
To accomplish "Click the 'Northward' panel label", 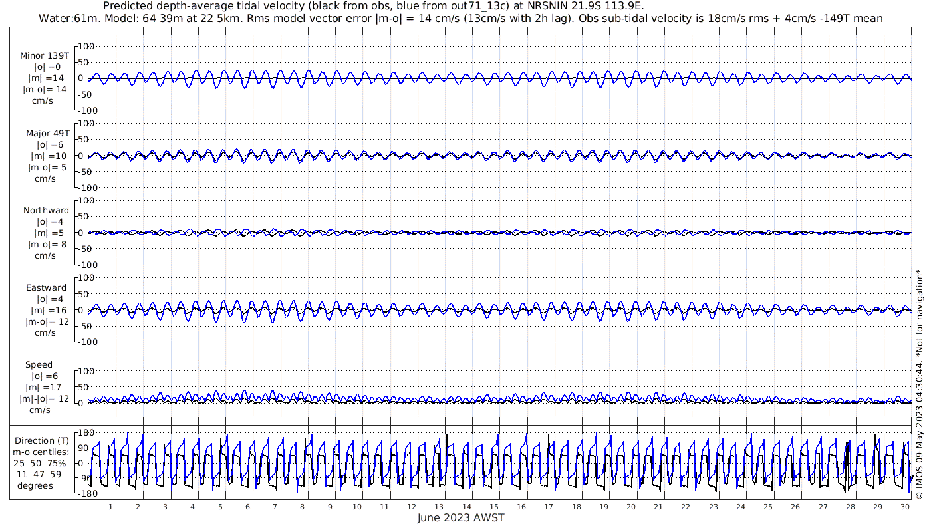I will pyautogui.click(x=46, y=211).
